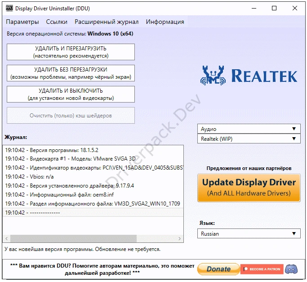Select log row Версия программы: 18.1.5.2

pos(93,150)
